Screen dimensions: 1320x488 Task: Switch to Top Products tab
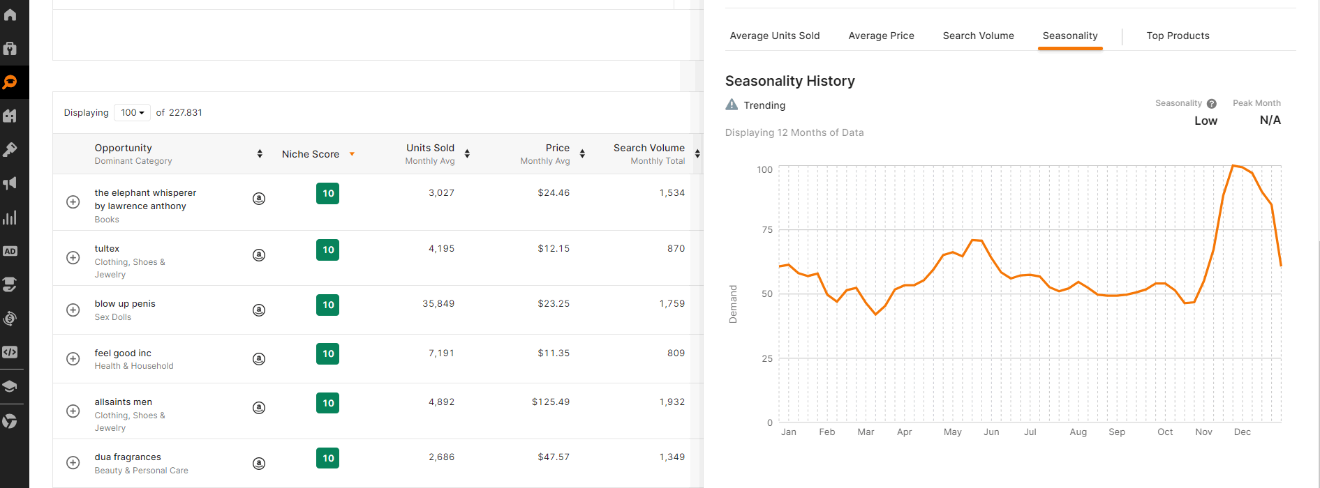pyautogui.click(x=1178, y=36)
